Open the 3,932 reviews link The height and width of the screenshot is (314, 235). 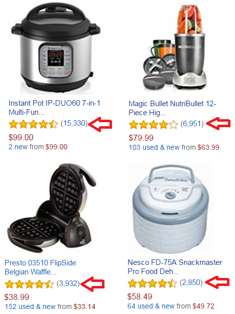coord(68,283)
